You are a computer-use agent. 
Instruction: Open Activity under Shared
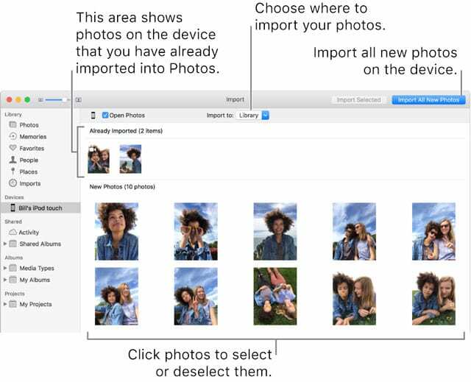click(29, 232)
